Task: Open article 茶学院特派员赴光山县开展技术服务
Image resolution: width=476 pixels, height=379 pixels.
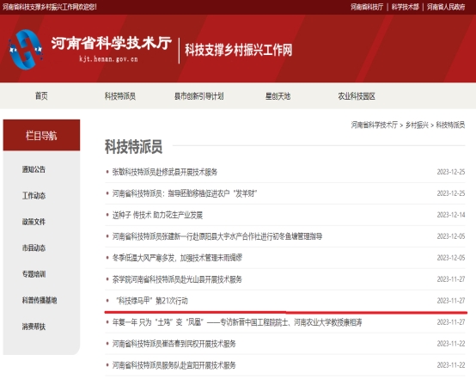Action: (177, 279)
